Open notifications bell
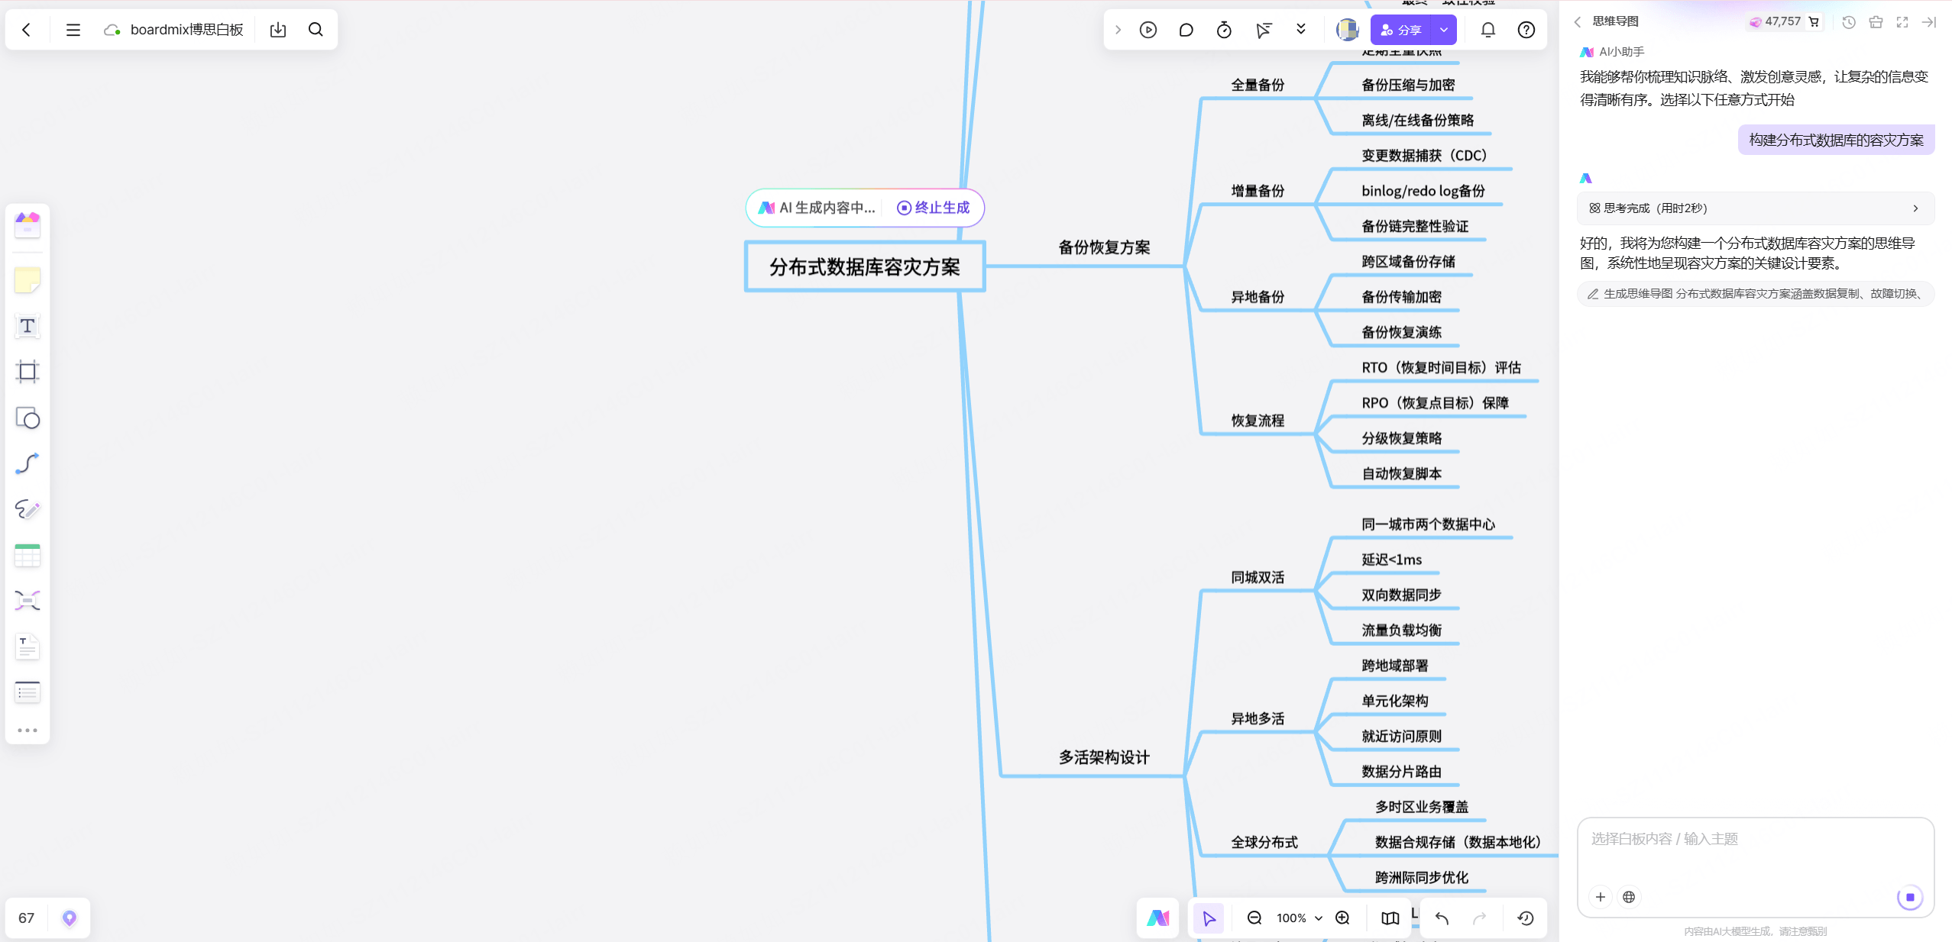This screenshot has height=942, width=1952. tap(1488, 30)
